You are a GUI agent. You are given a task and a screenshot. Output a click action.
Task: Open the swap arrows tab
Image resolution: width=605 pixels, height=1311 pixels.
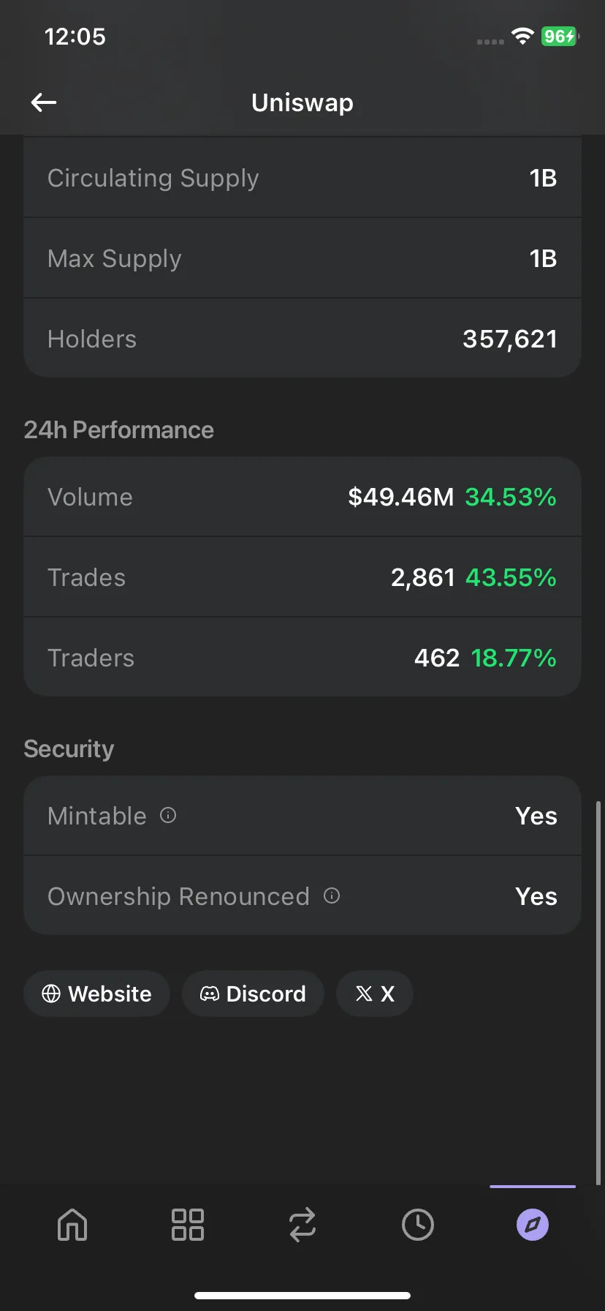pos(302,1224)
